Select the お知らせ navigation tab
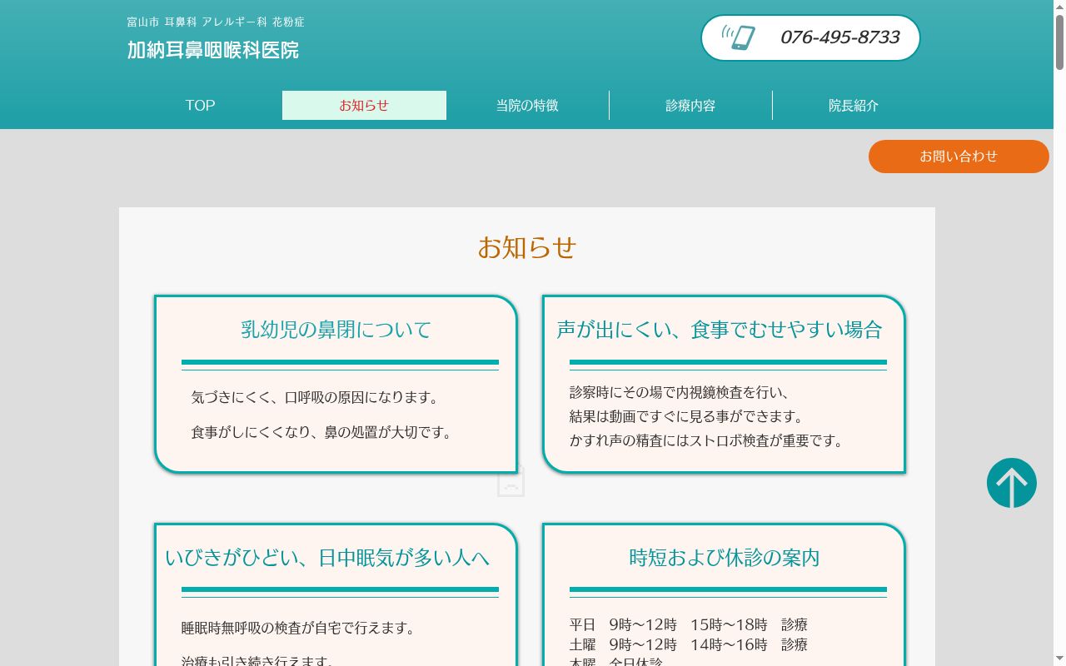Viewport: 1066px width, 666px height. [x=364, y=106]
